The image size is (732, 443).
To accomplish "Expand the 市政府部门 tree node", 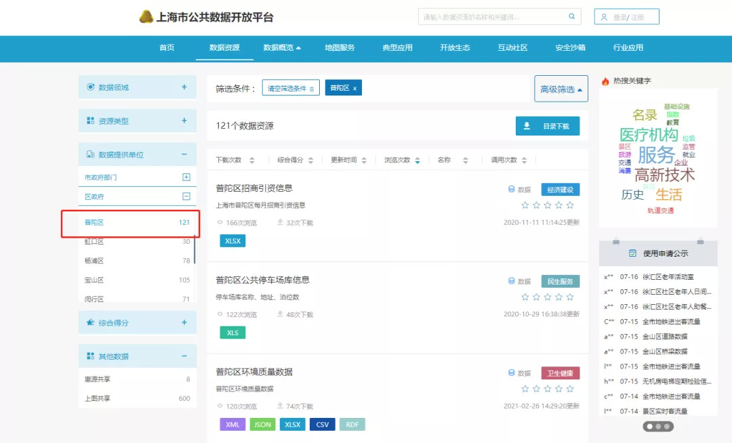I will (x=186, y=177).
